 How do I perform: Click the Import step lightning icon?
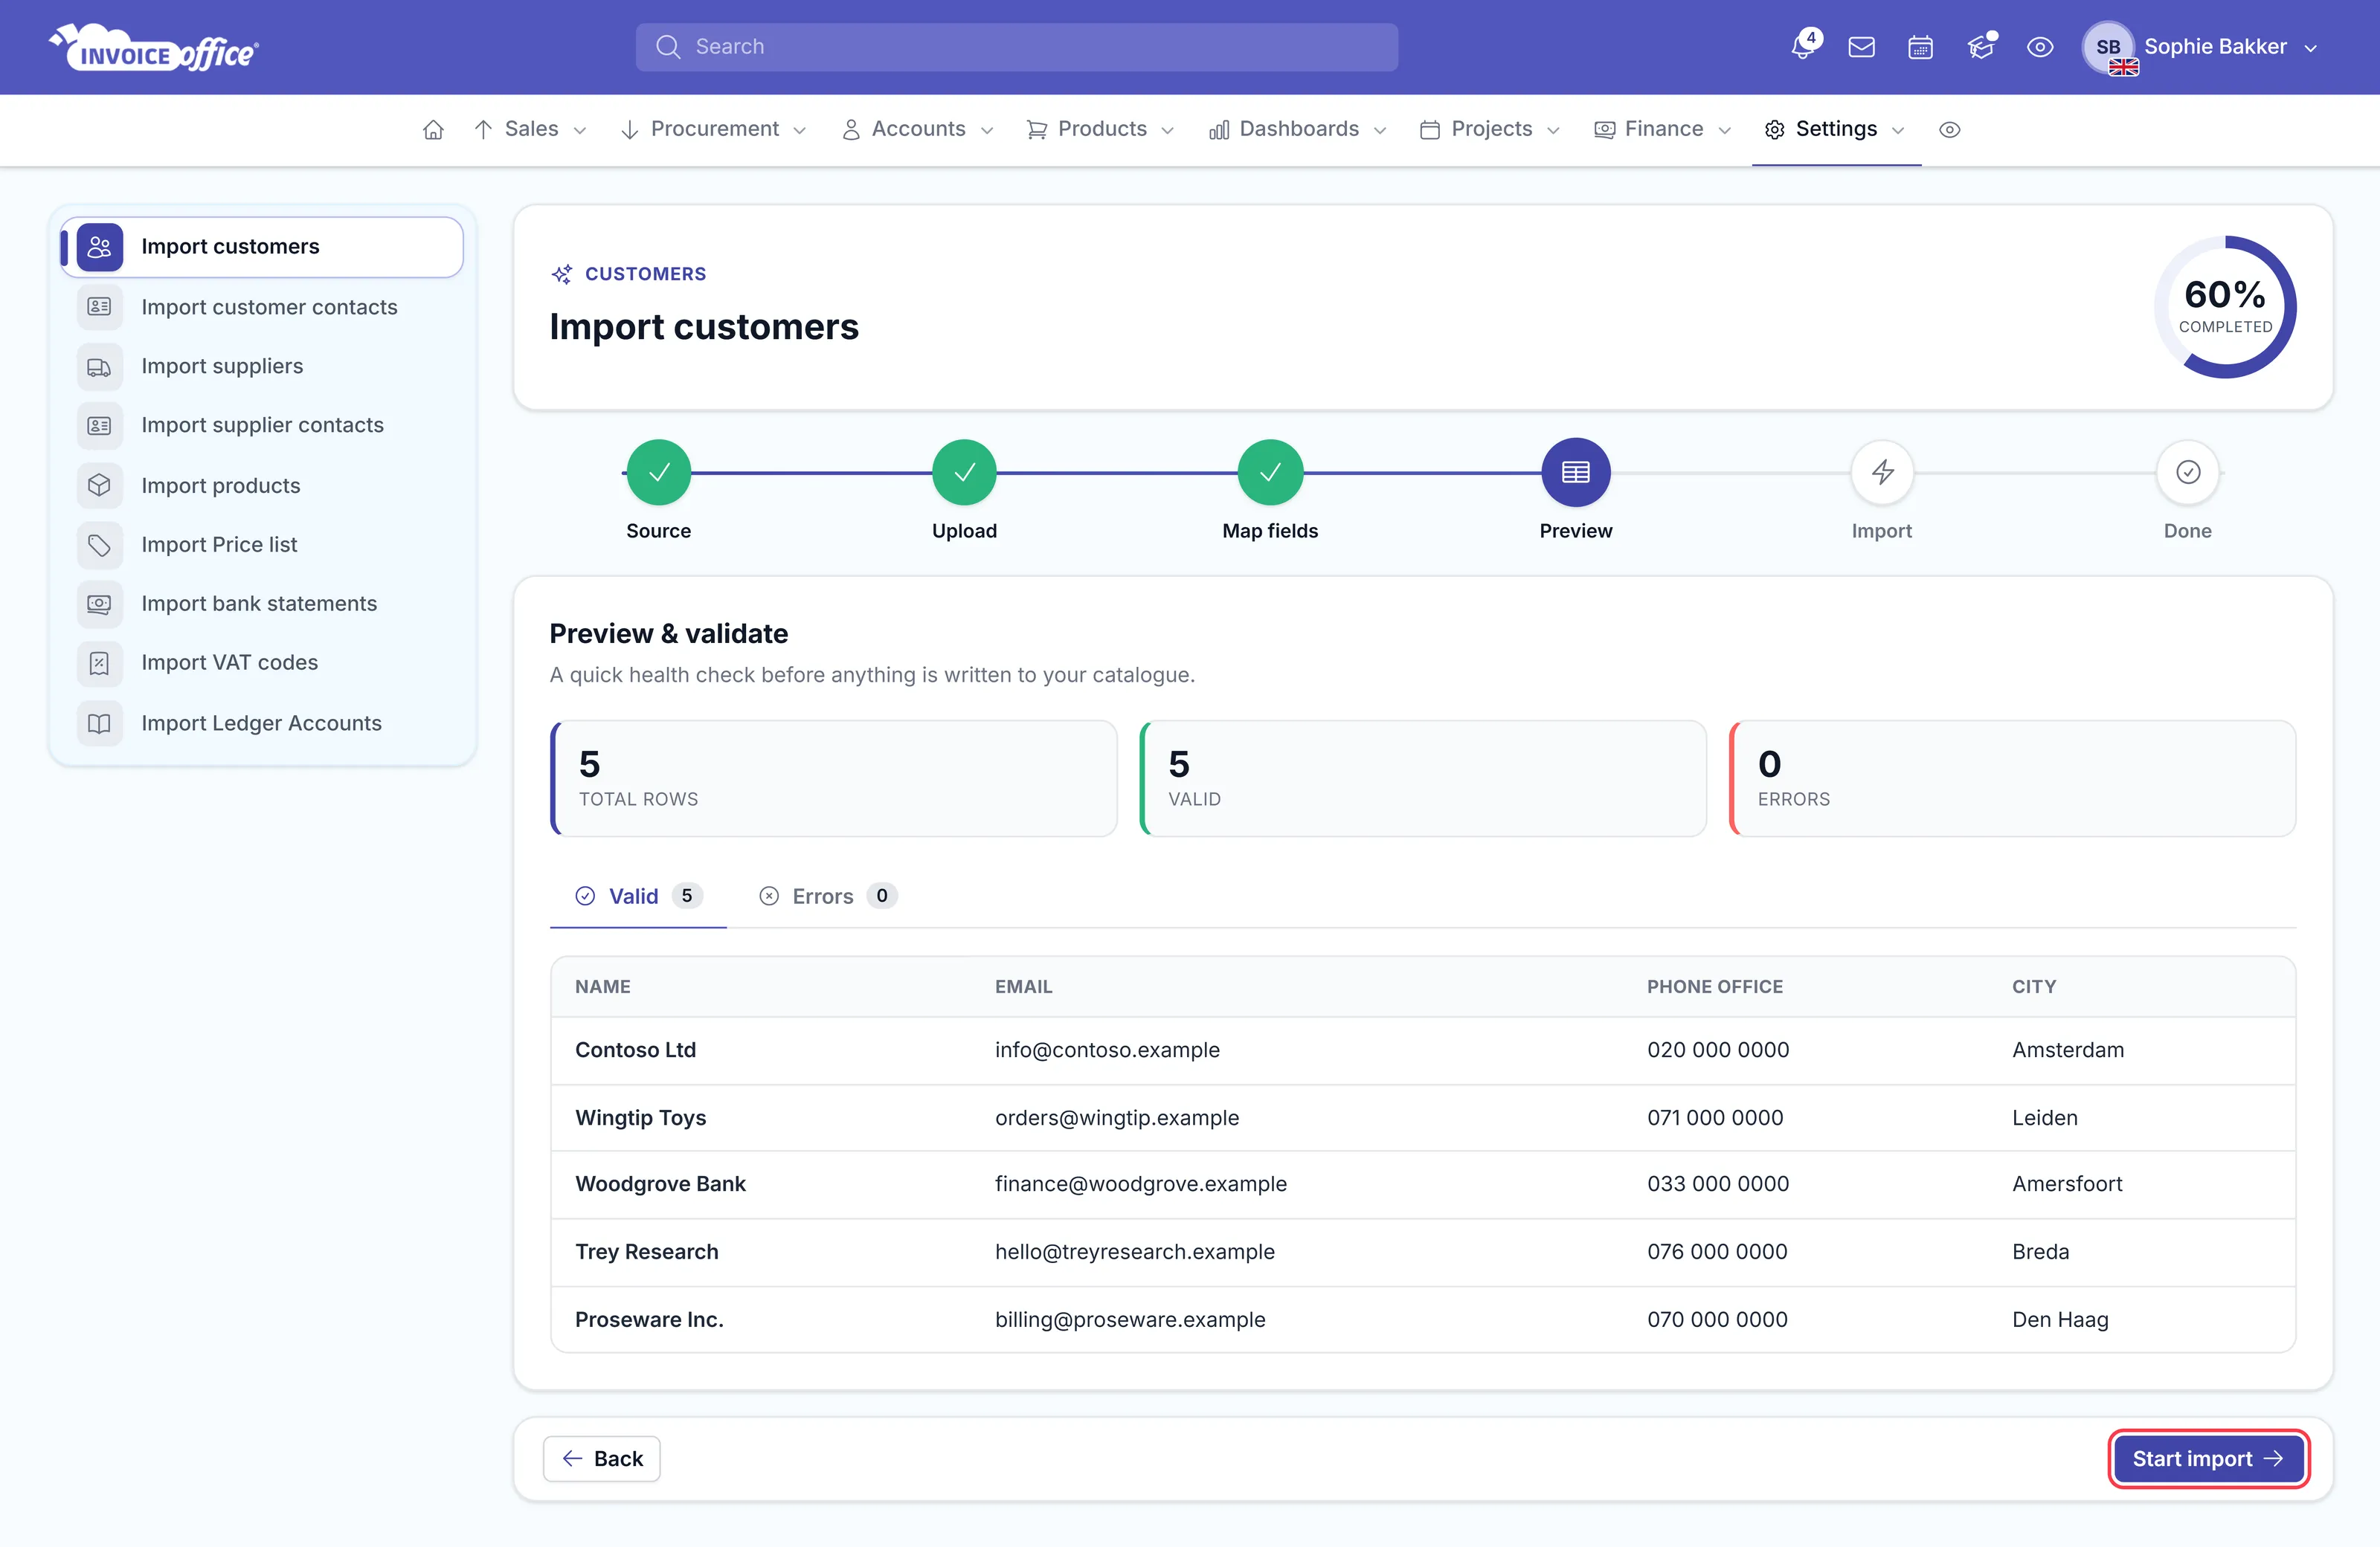(1882, 472)
